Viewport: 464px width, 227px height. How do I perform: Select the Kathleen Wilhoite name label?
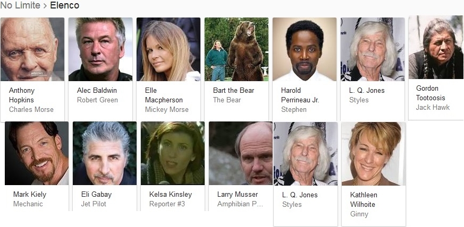(364, 199)
